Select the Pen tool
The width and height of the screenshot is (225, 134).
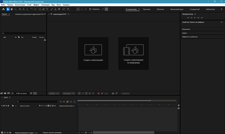44,9
